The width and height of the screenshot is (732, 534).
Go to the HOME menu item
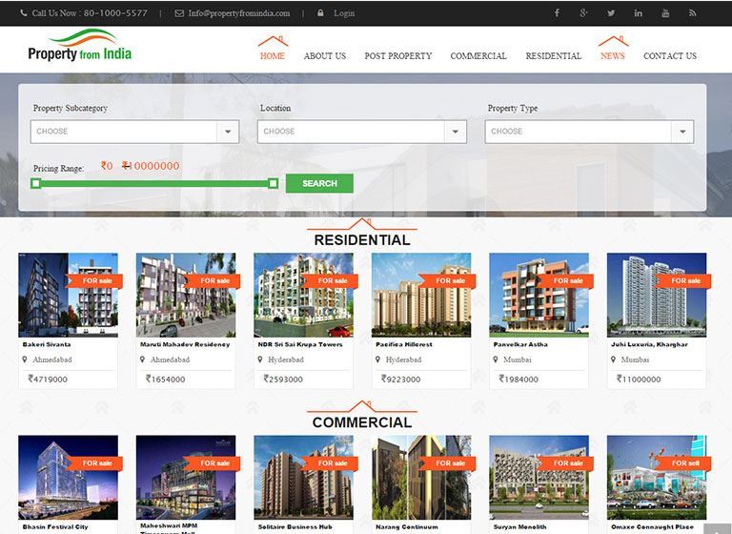tap(273, 56)
